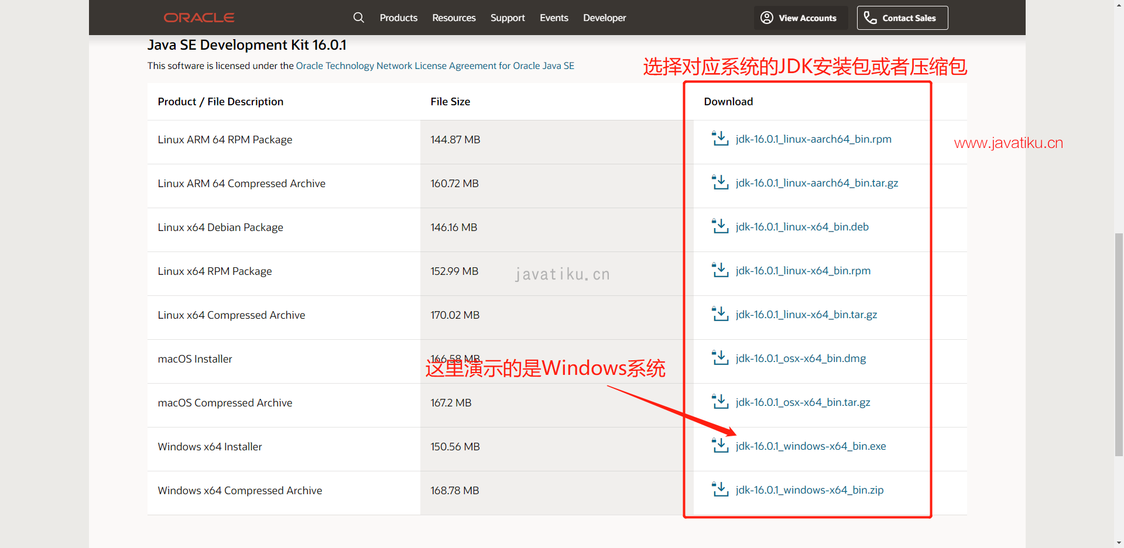1124x548 pixels.
Task: Open the Resources menu
Action: tap(454, 18)
